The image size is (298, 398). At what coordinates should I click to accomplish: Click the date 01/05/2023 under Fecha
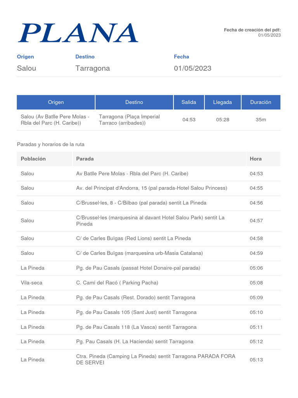coord(193,68)
